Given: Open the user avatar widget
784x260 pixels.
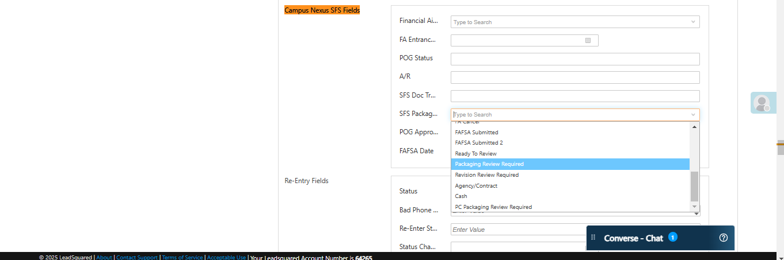Looking at the screenshot, I should pyautogui.click(x=762, y=103).
